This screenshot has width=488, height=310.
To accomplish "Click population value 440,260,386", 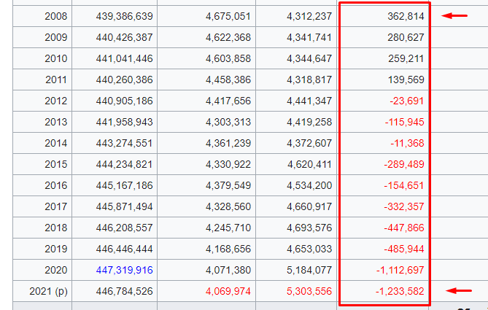I will (x=124, y=80).
